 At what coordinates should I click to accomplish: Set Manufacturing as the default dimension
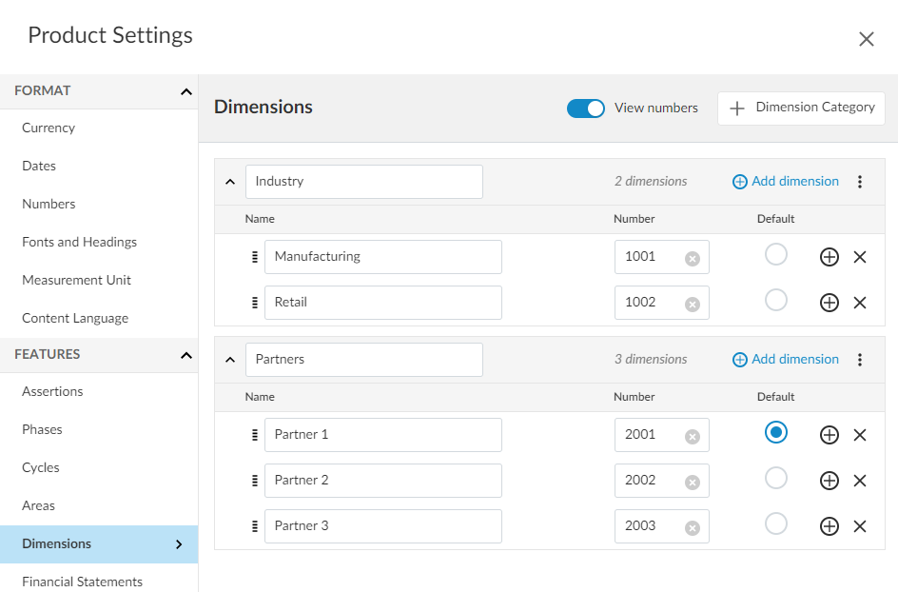tap(776, 255)
